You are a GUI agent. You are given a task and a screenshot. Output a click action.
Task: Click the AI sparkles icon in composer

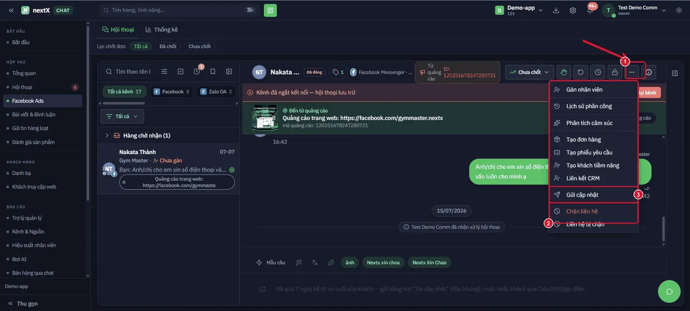[x=331, y=263]
